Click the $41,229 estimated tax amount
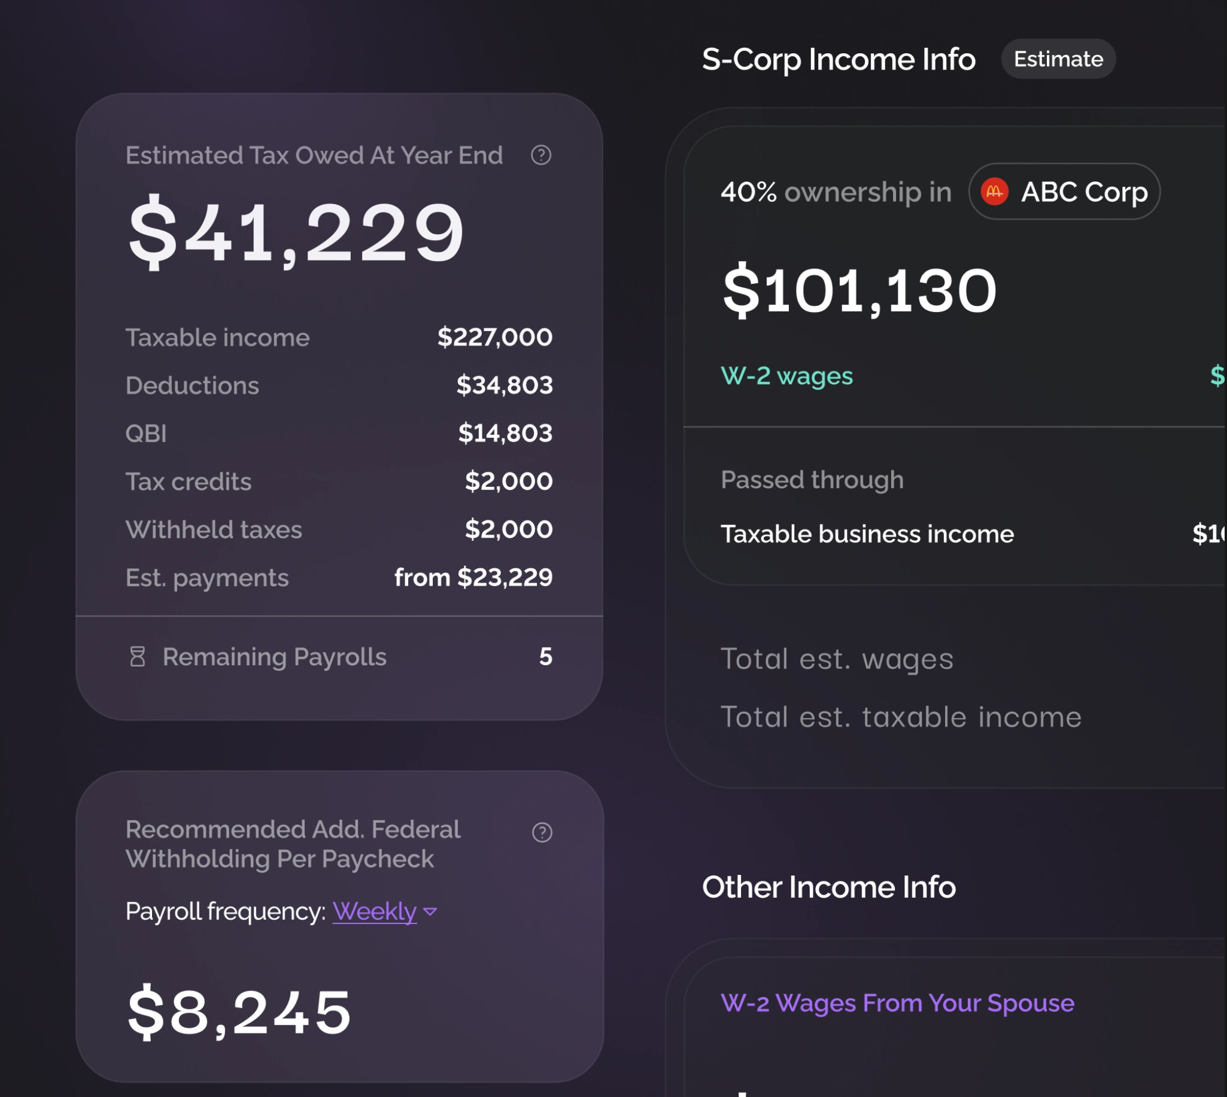Image resolution: width=1227 pixels, height=1097 pixels. 296,232
